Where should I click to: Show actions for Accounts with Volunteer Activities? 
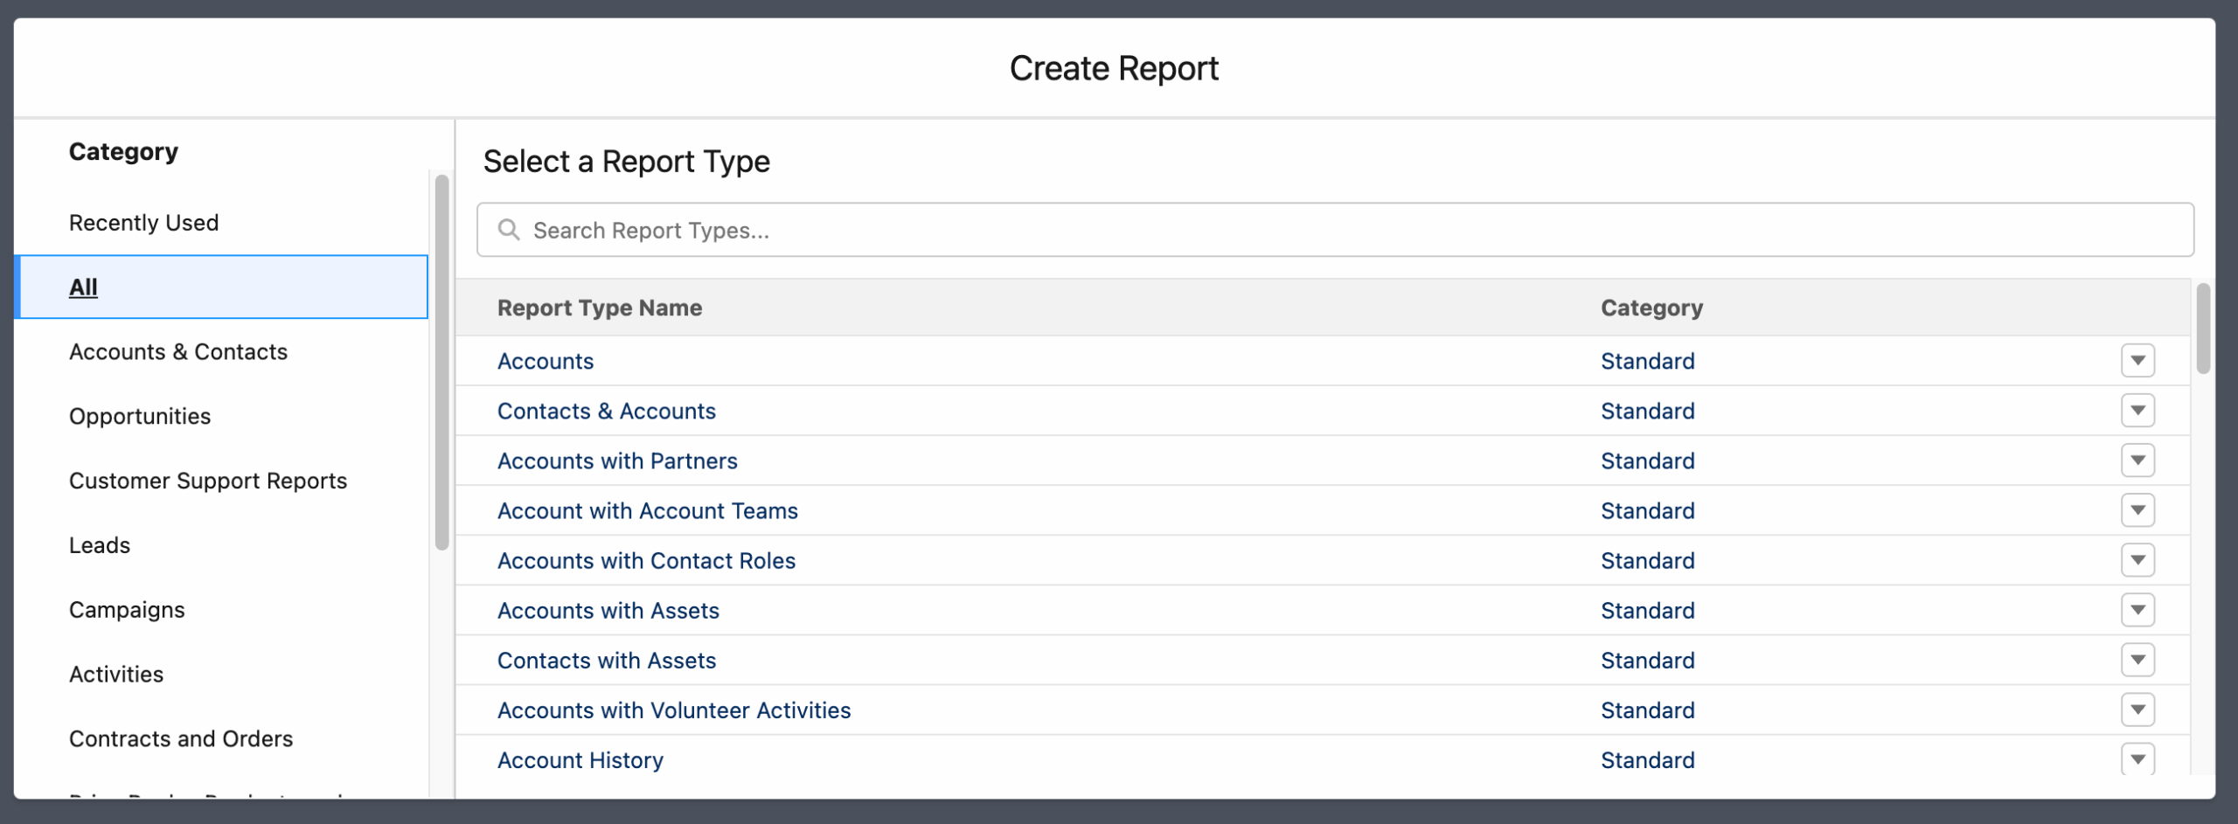[x=2137, y=710]
